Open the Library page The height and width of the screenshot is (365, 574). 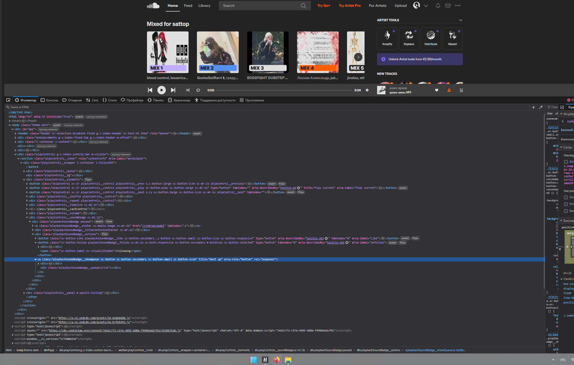click(204, 5)
